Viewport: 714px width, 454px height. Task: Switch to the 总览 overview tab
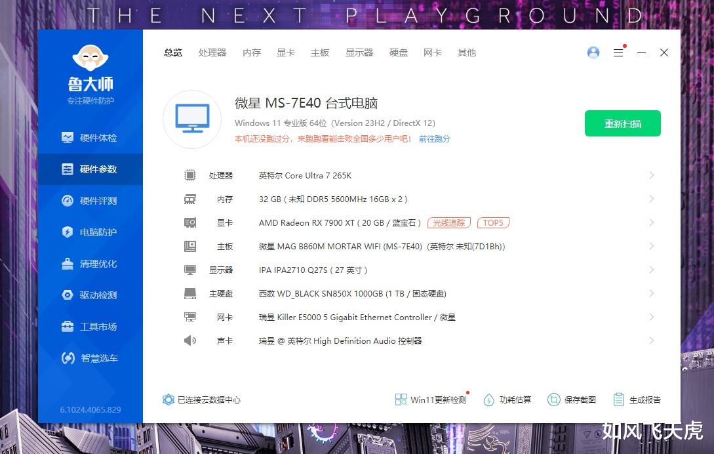click(x=173, y=53)
